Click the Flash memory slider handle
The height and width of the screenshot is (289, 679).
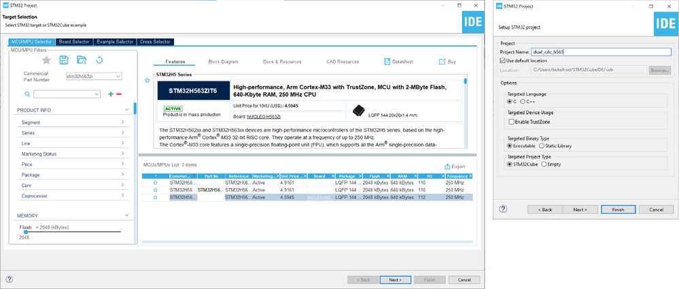(26, 232)
